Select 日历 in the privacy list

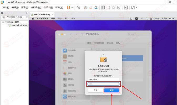[x=76, y=62]
